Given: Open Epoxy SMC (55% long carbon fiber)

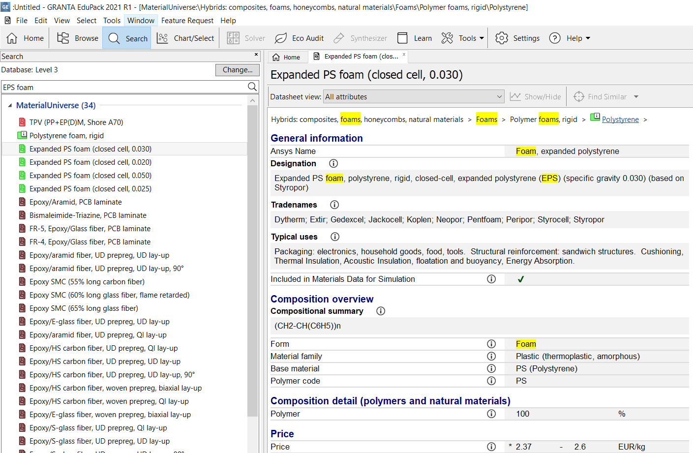Looking at the screenshot, I should [x=87, y=282].
